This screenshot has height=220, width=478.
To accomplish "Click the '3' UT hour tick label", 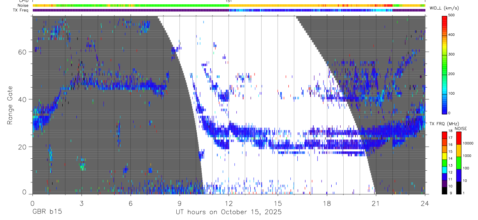I will tap(81, 203).
